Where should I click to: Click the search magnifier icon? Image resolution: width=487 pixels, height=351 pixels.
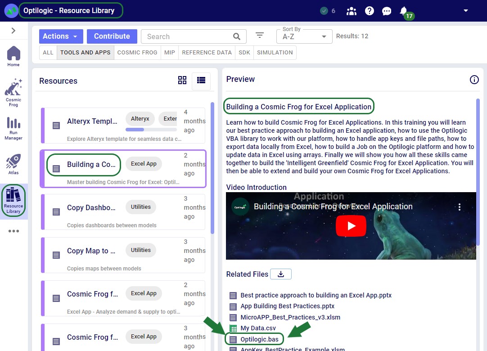coord(237,36)
